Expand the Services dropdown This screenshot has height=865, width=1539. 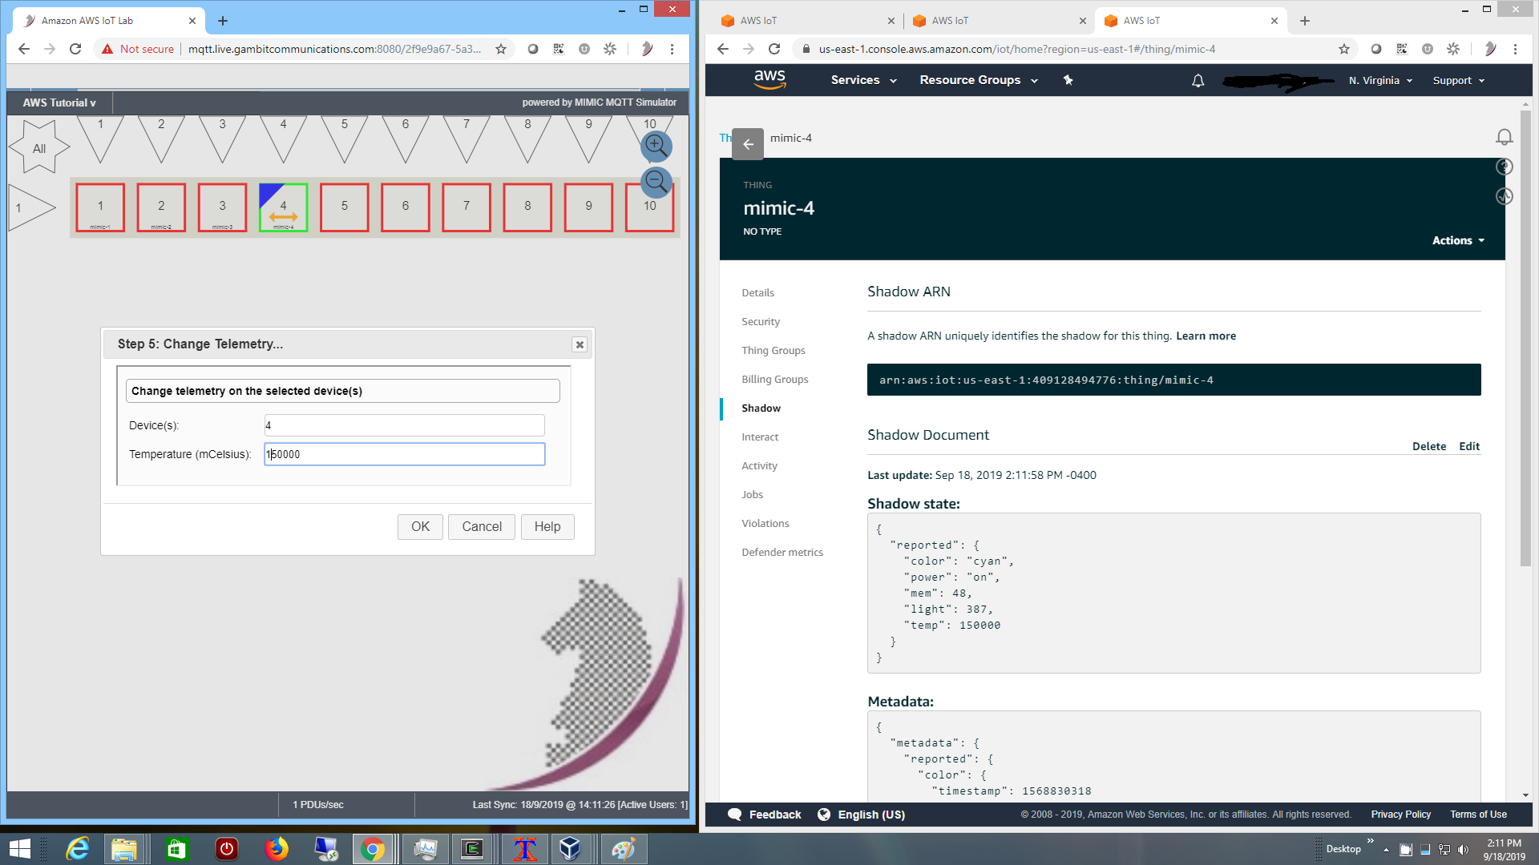click(x=863, y=80)
